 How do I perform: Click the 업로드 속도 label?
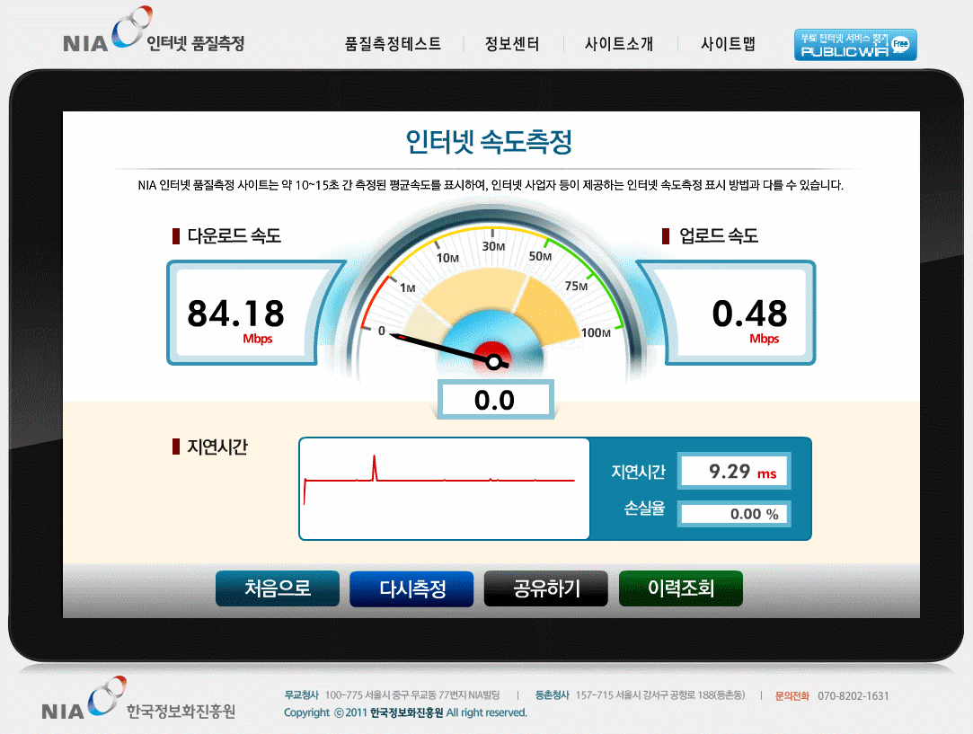[x=719, y=235]
